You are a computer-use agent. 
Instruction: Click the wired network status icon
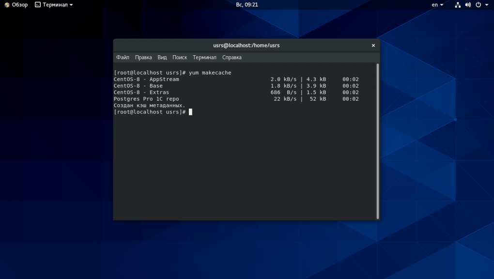coord(458,5)
